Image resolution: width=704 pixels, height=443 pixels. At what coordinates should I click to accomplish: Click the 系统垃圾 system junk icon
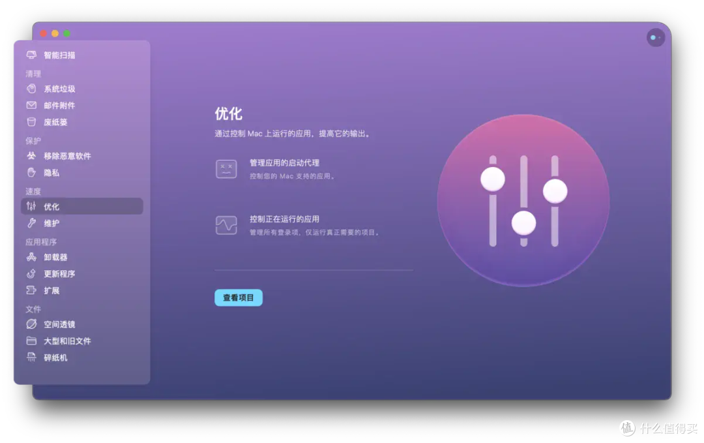[31, 89]
